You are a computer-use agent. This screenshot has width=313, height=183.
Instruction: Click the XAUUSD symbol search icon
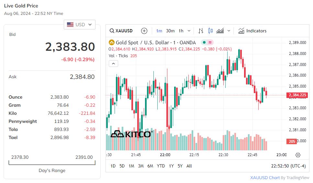pos(112,31)
